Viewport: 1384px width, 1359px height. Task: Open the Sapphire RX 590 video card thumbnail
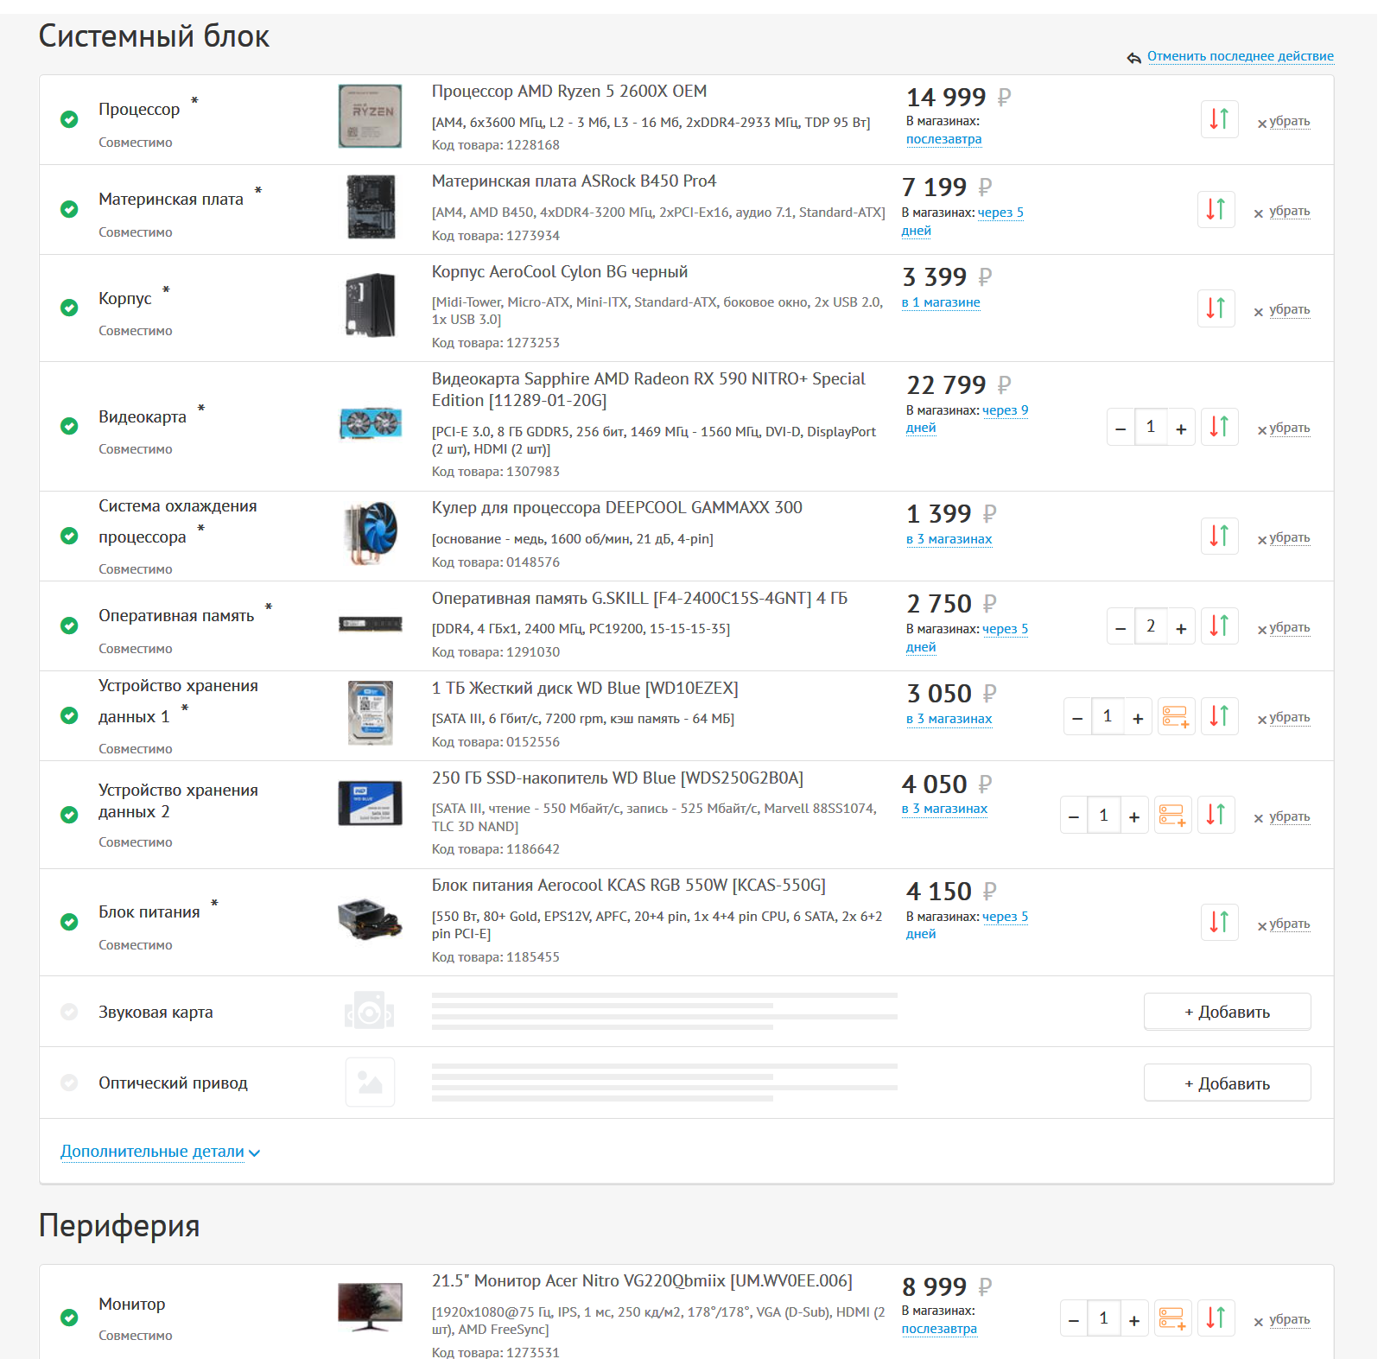coord(370,424)
